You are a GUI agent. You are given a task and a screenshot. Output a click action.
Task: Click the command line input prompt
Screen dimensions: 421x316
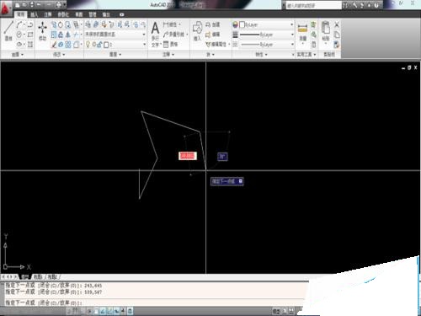[x=154, y=303]
